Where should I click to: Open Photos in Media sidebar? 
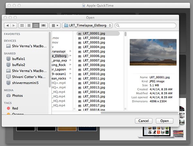[17, 96]
